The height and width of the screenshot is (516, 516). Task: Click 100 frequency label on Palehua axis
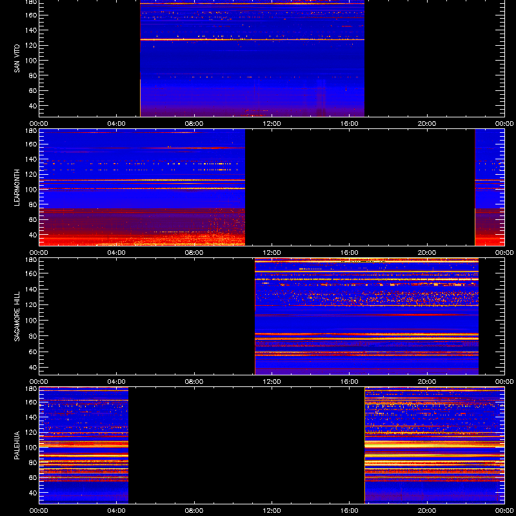(32, 448)
